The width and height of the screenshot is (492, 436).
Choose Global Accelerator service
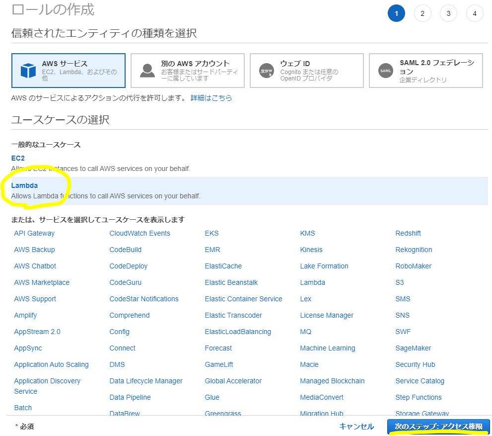coord(233,381)
